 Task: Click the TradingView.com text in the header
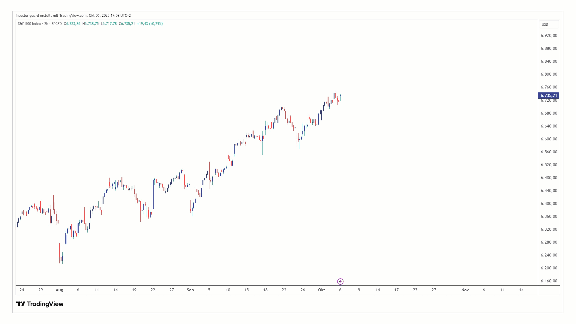click(73, 16)
